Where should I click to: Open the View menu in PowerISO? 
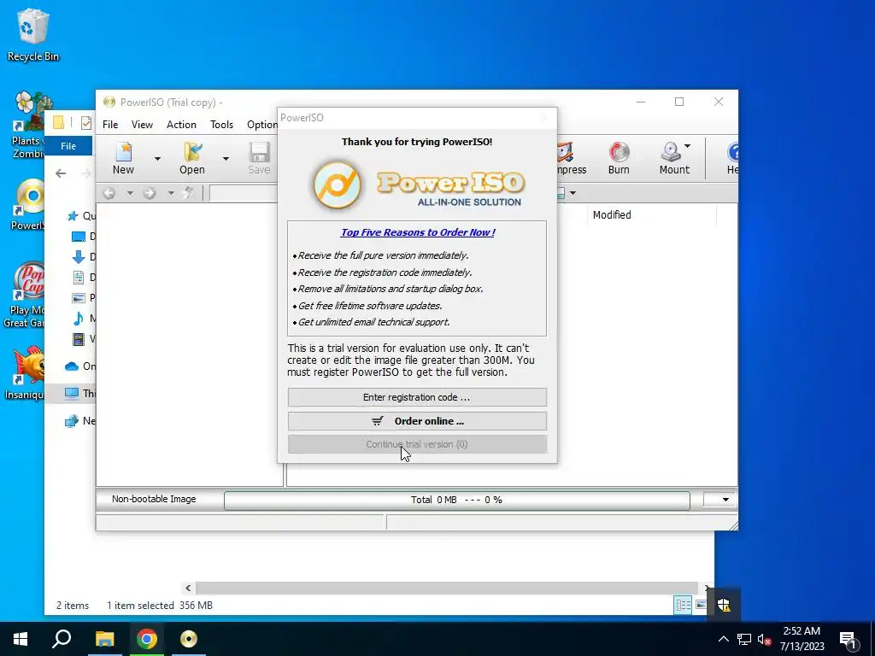(142, 125)
